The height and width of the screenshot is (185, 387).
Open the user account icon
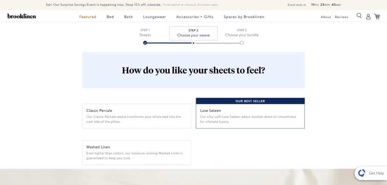[x=368, y=17]
